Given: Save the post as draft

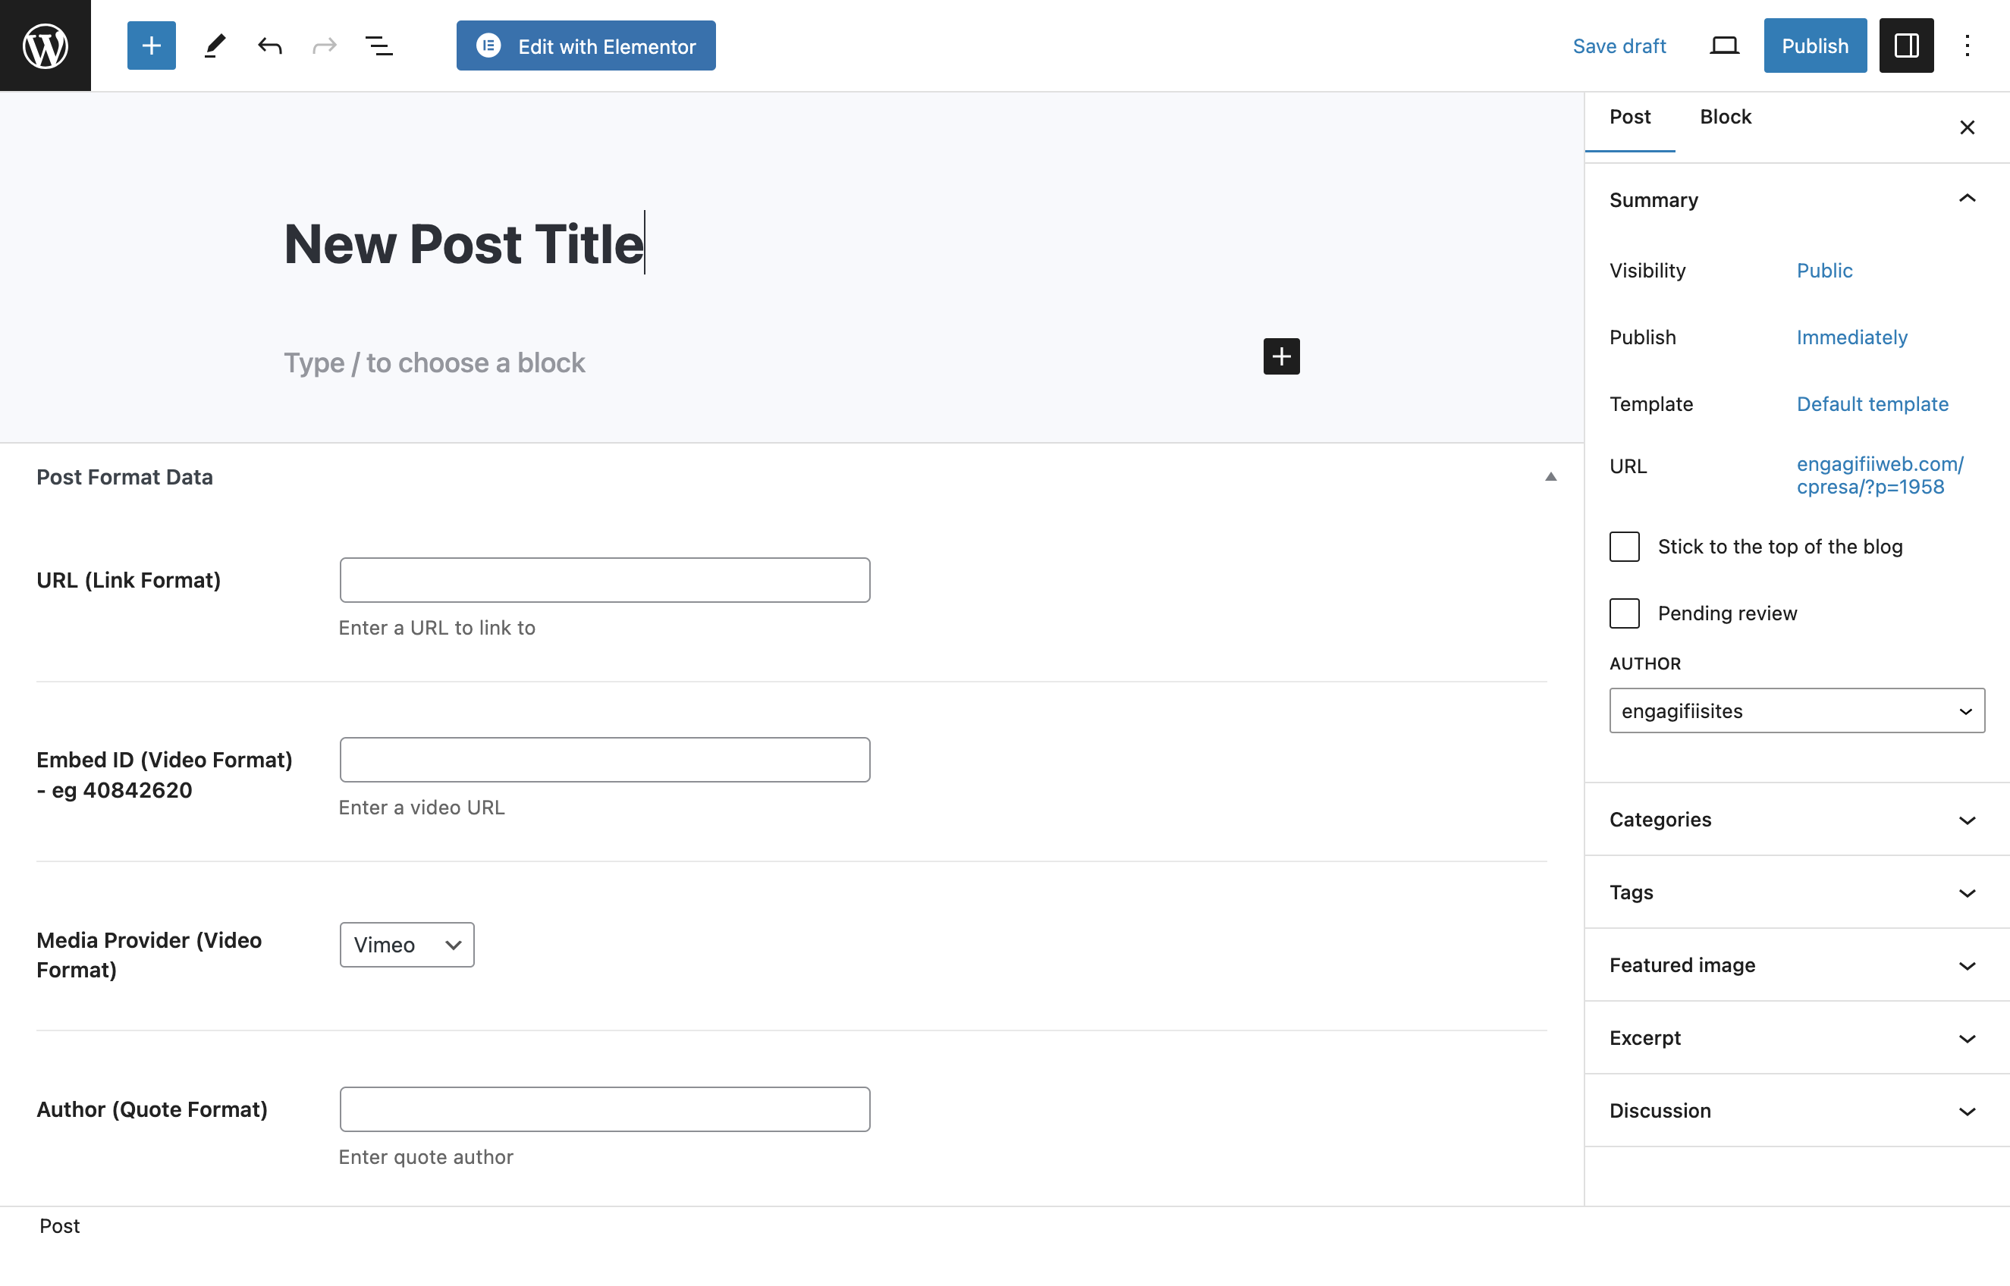Looking at the screenshot, I should pos(1619,46).
